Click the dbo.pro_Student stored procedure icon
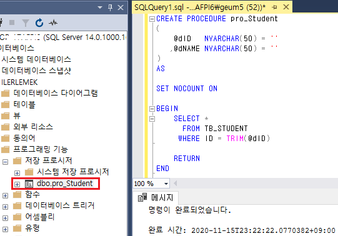 point(29,184)
